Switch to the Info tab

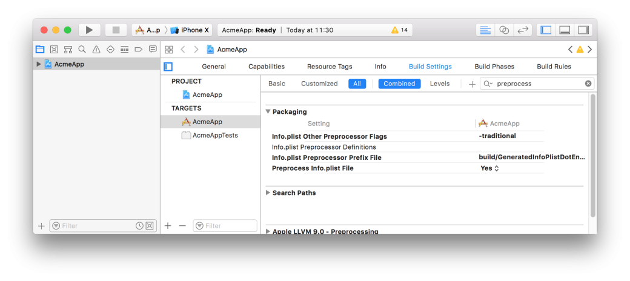tap(380, 67)
